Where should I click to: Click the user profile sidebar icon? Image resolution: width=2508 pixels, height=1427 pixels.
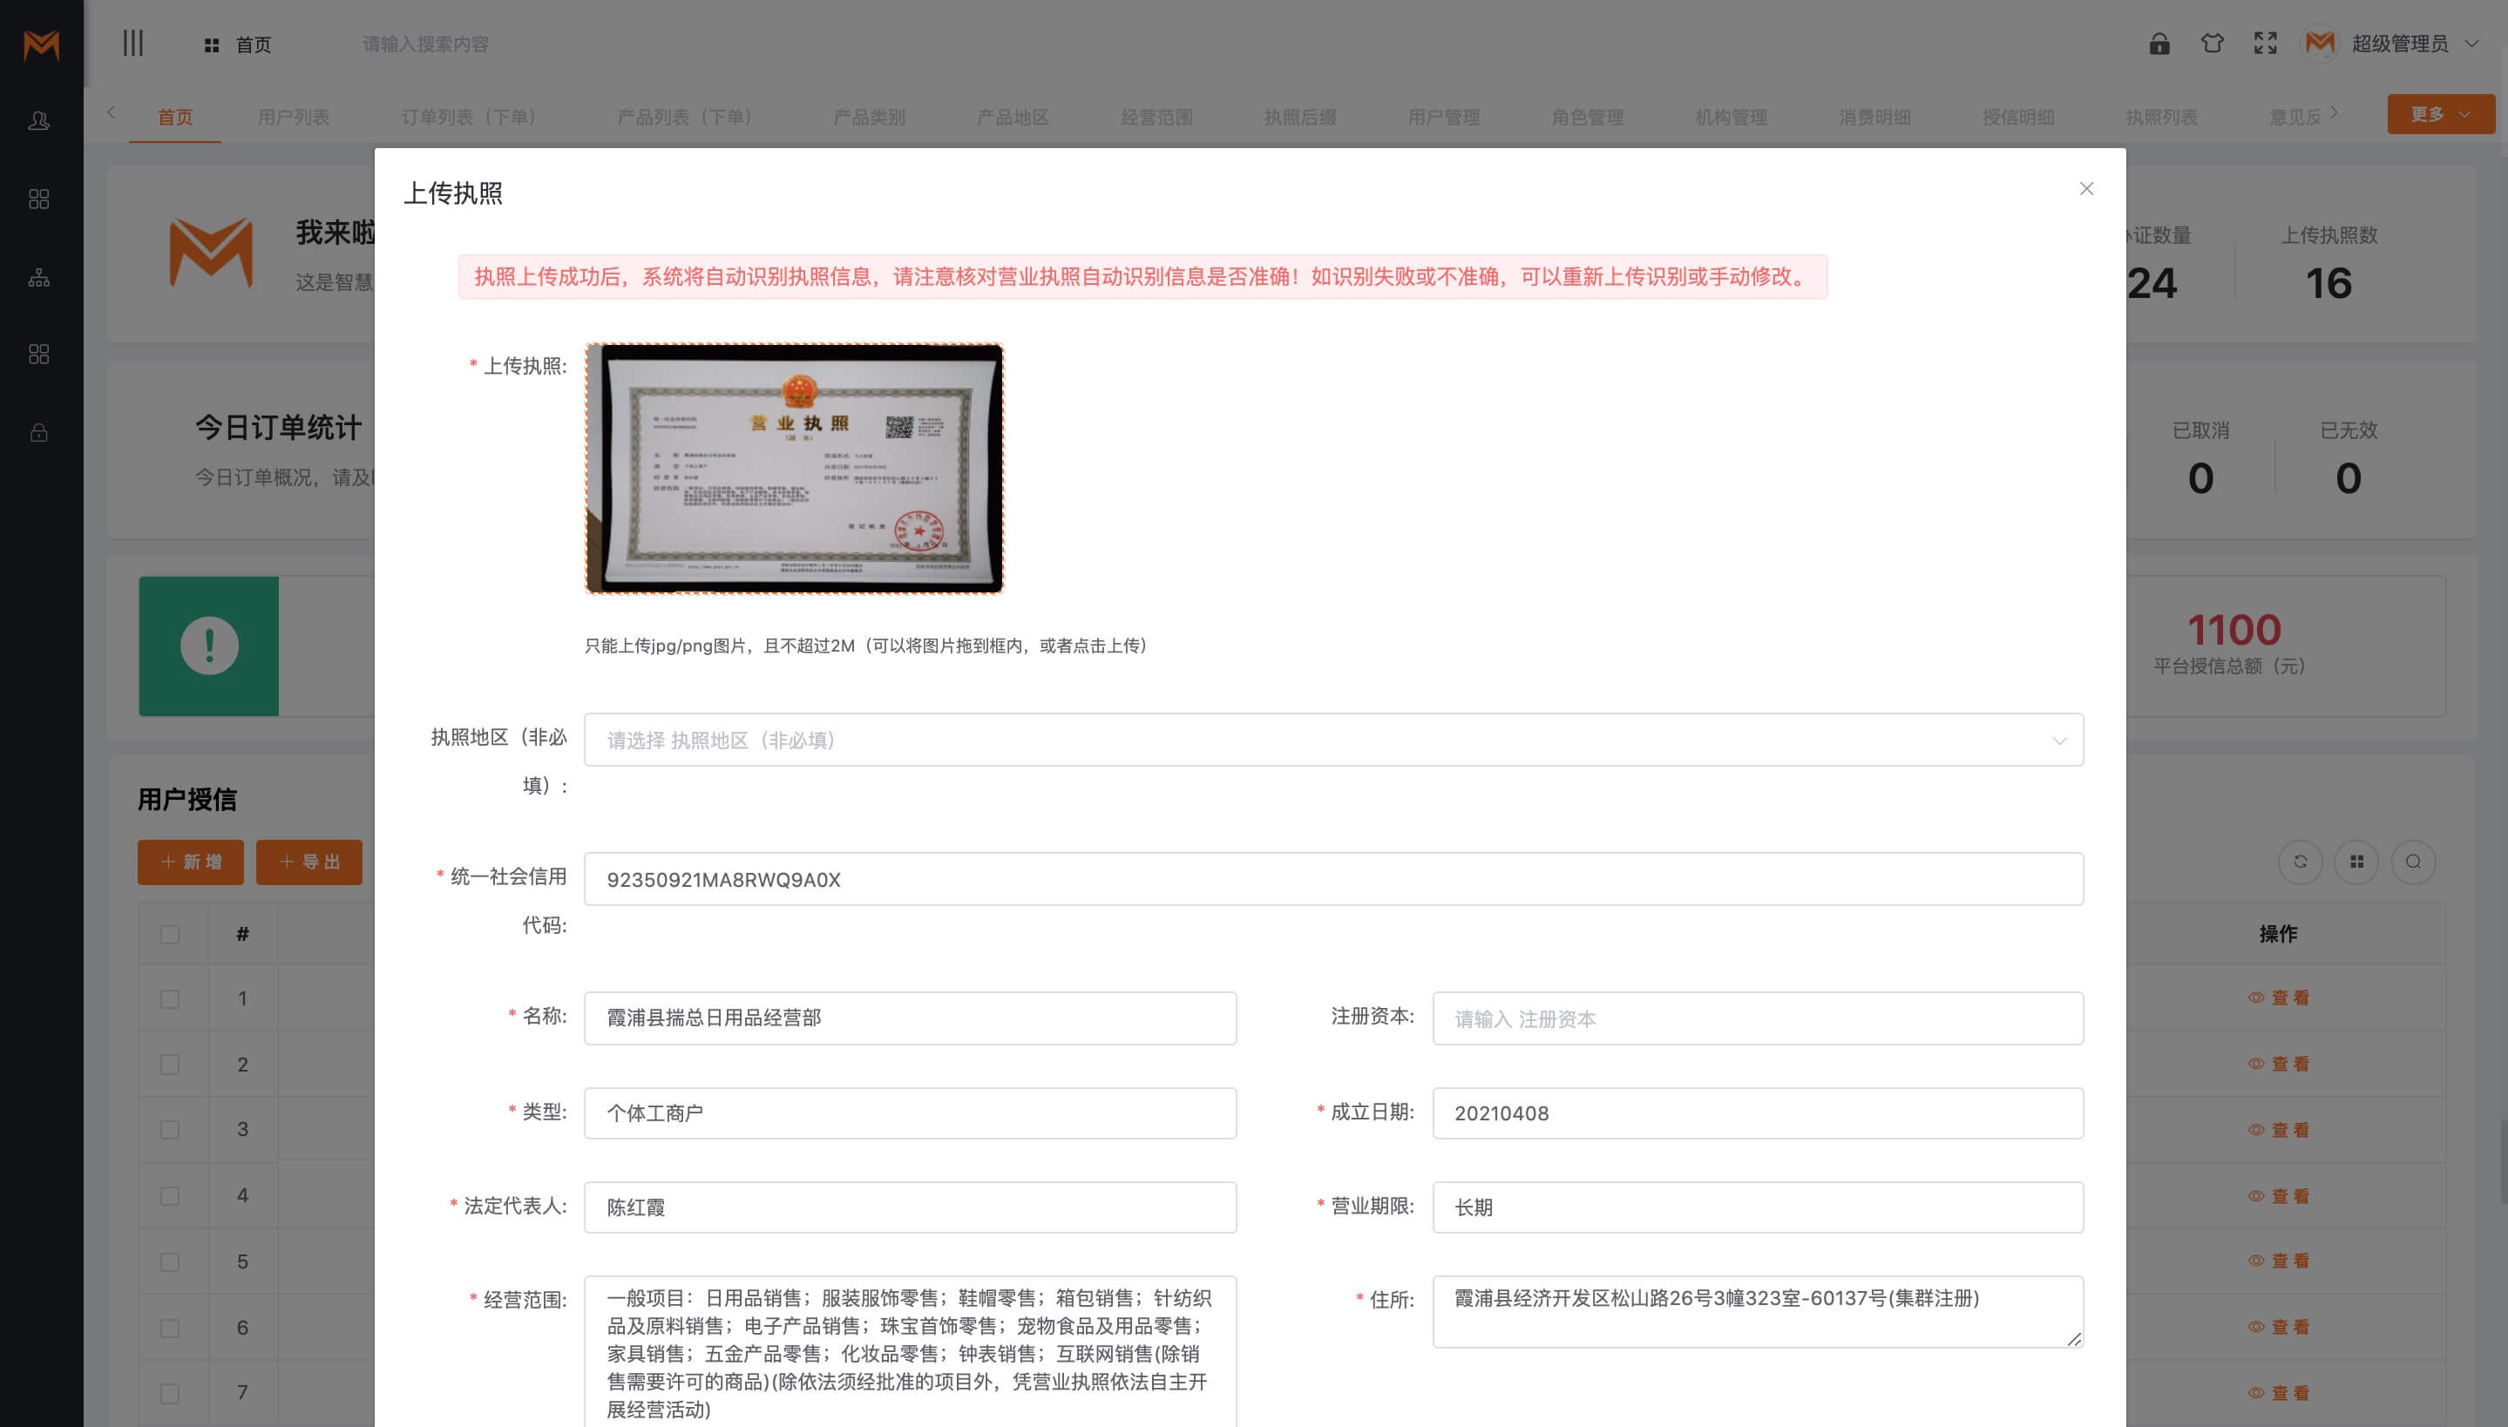pos(39,120)
